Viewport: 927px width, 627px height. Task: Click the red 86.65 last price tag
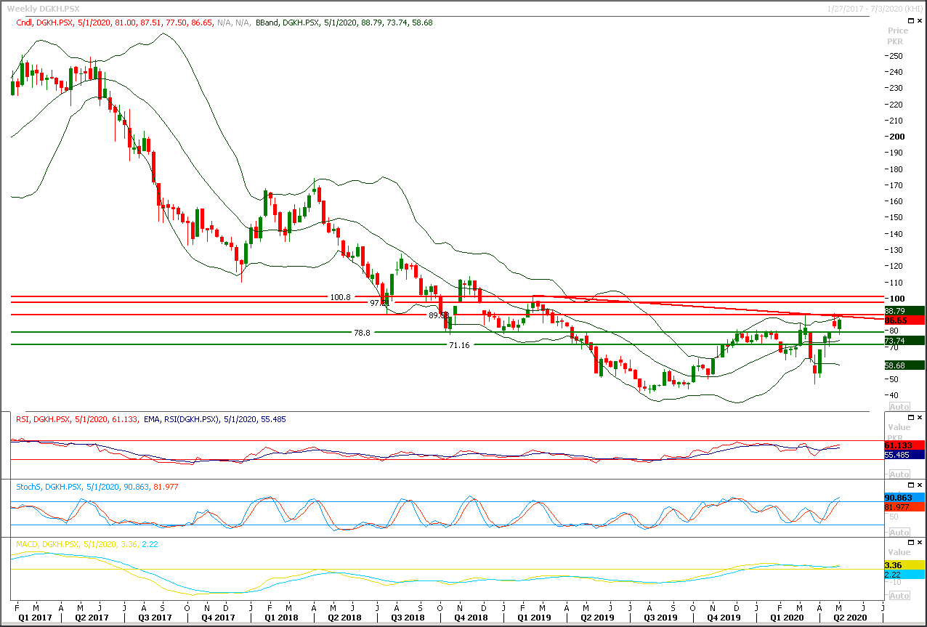point(904,320)
